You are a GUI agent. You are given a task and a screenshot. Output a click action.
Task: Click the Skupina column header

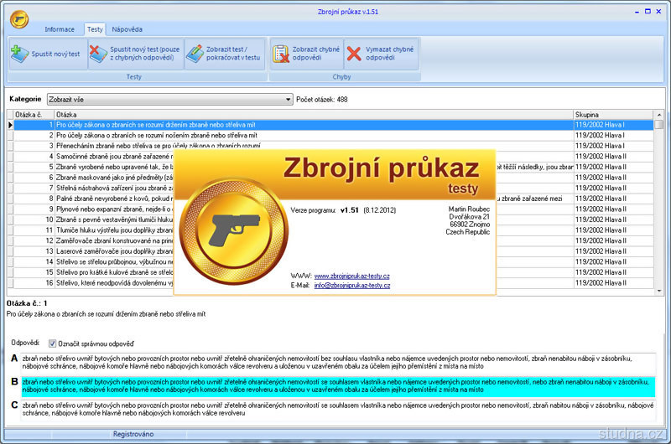pyautogui.click(x=613, y=115)
